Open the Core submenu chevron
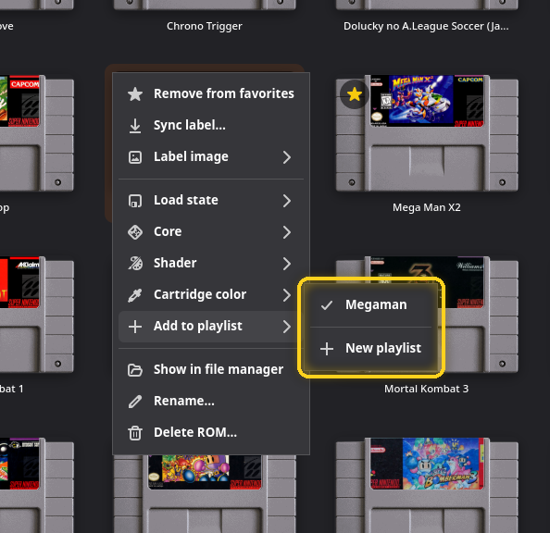Viewport: 550px width, 533px height. pyautogui.click(x=287, y=232)
